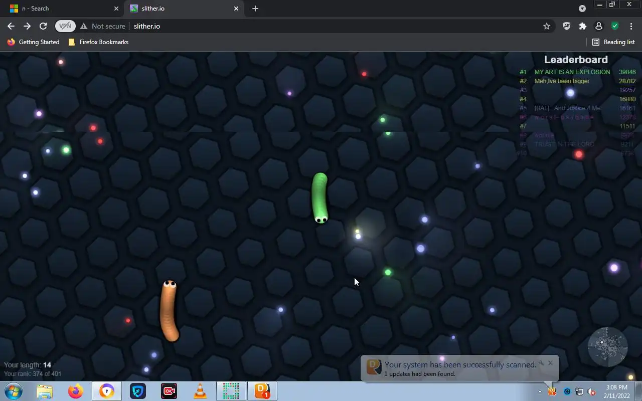Screen dimensions: 642x401
Task: Reload the slither.io page
Action: point(43,26)
